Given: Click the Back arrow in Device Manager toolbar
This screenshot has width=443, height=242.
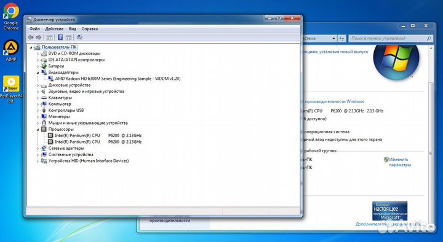Looking at the screenshot, I should (31, 37).
